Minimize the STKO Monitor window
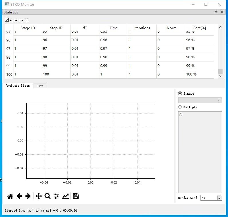228x217 pixels. point(193,4)
